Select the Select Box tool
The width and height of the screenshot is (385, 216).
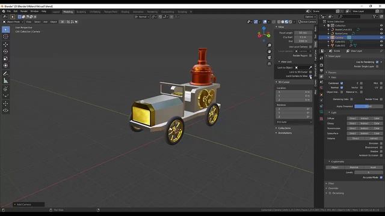[5, 29]
